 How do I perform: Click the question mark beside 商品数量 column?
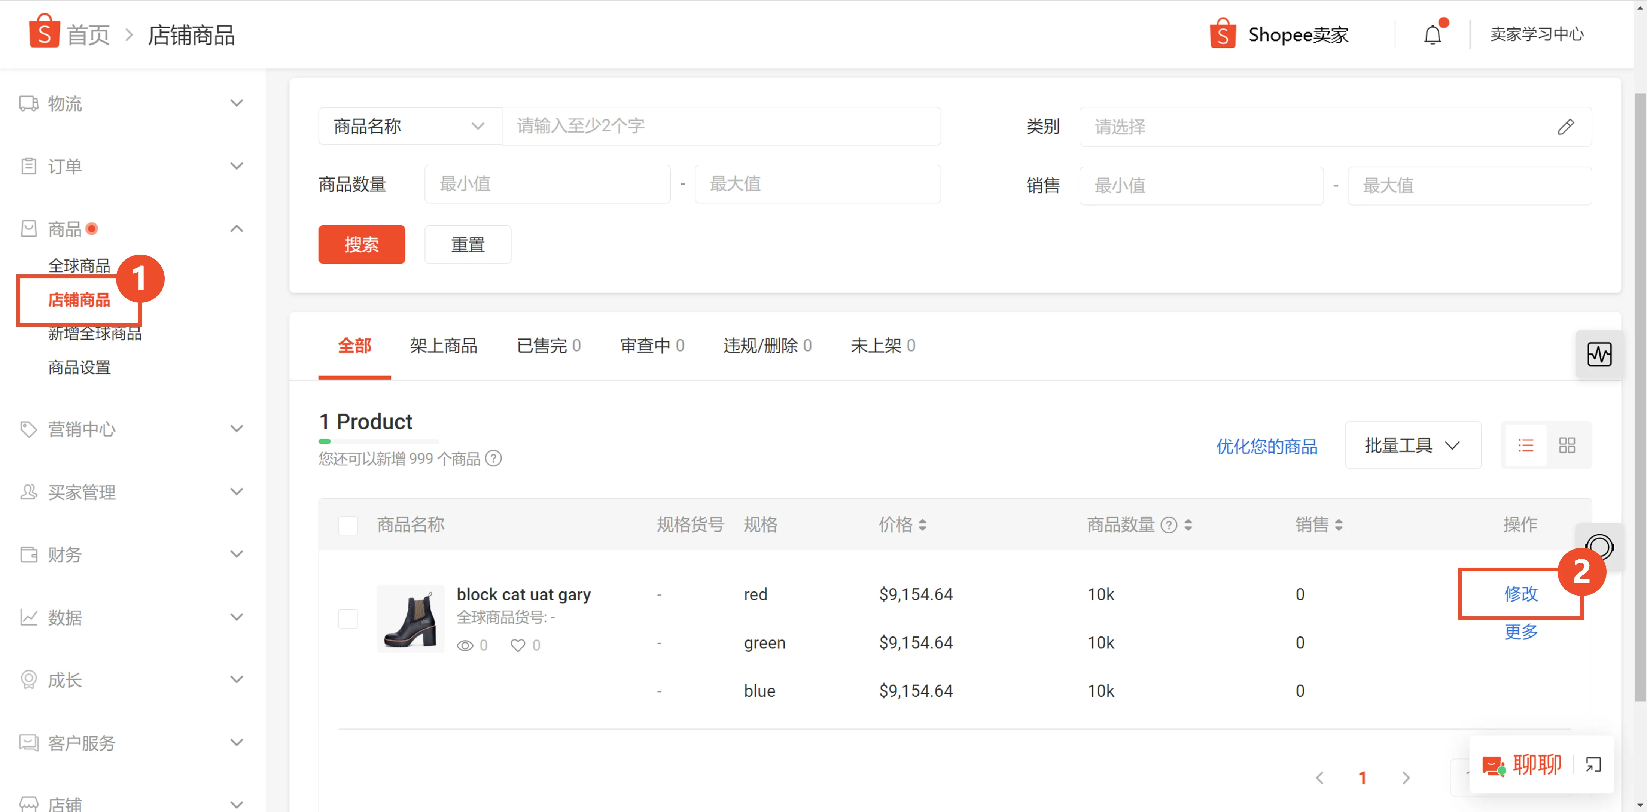pyautogui.click(x=1169, y=525)
